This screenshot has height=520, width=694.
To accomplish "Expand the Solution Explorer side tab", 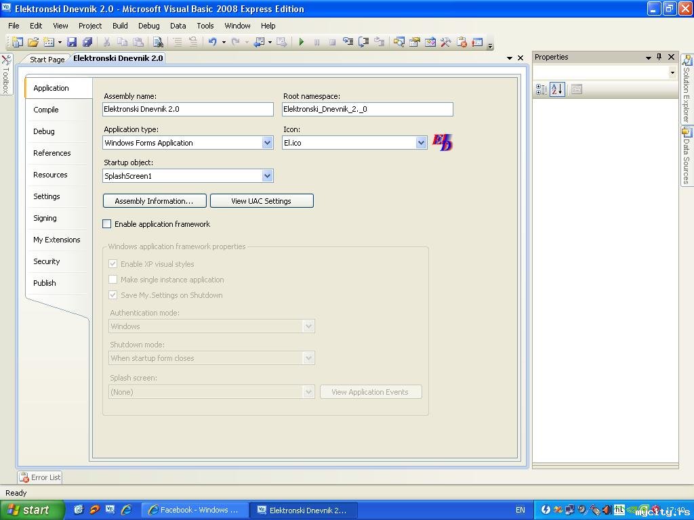I will 687,89.
